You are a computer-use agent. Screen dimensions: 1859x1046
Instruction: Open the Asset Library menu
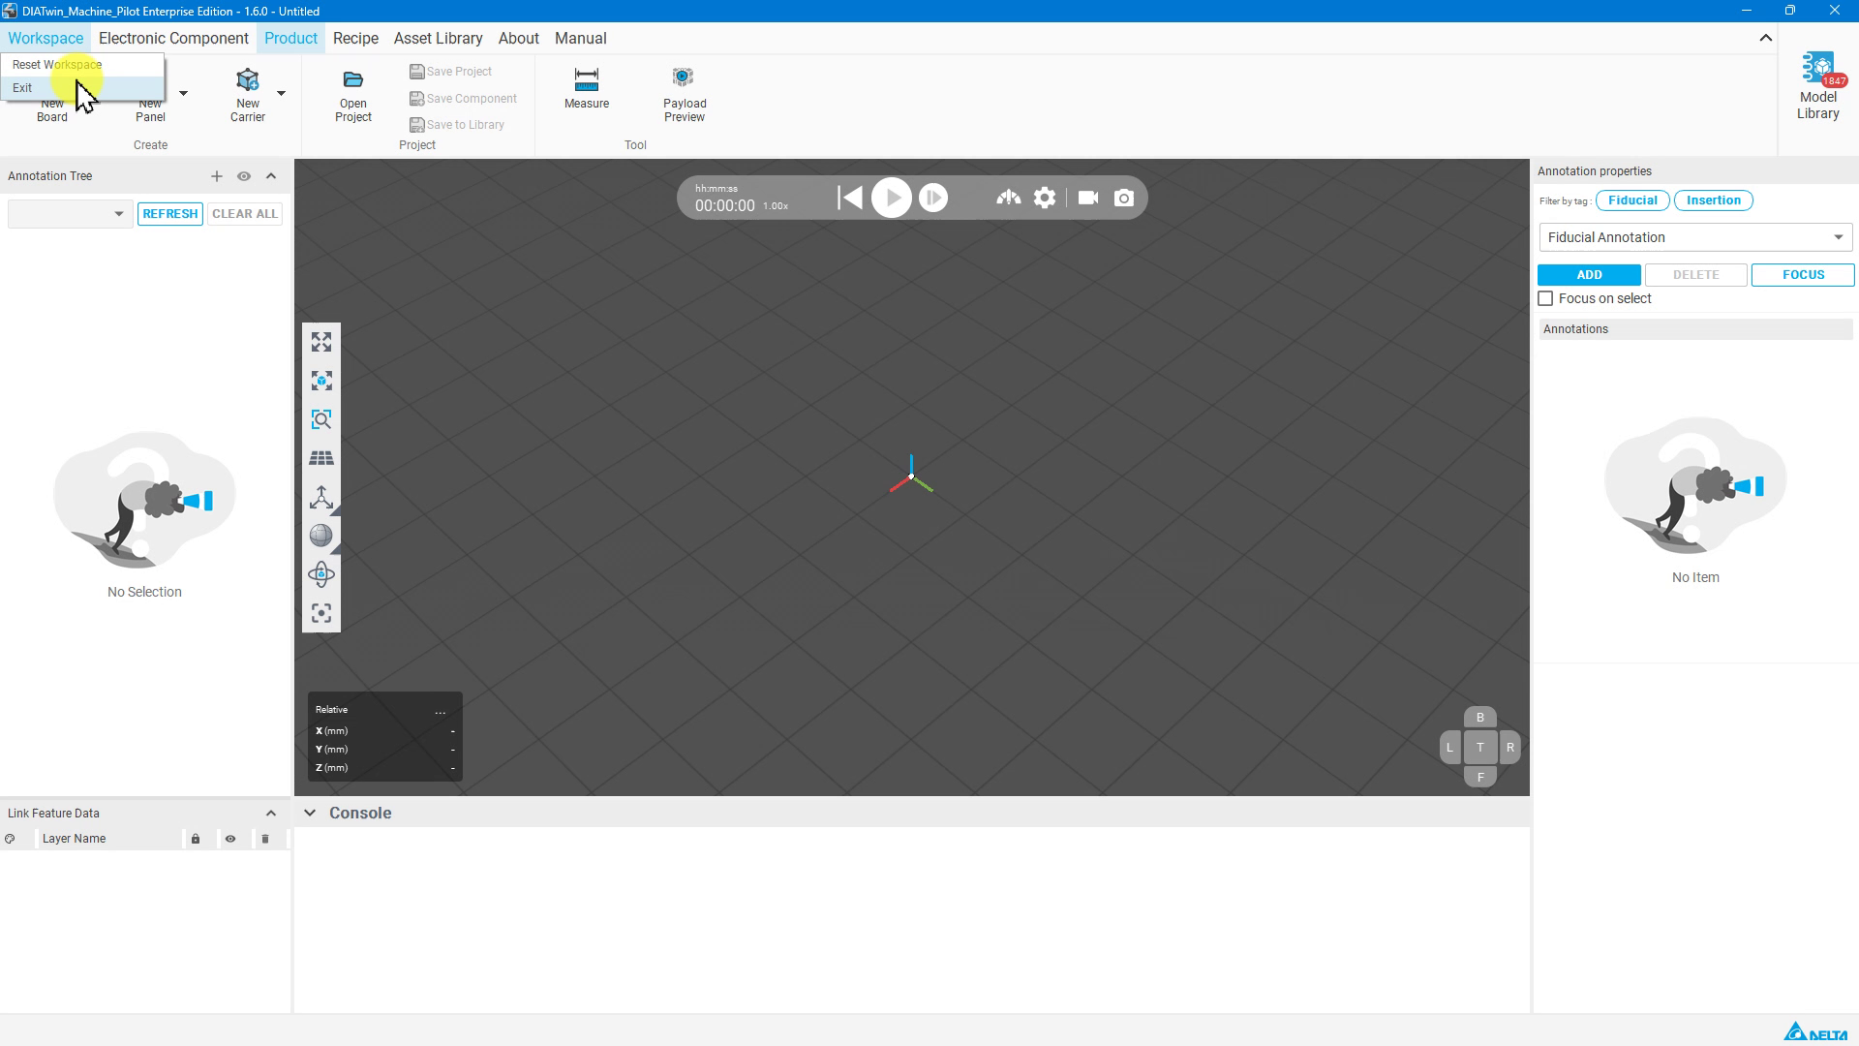438,39
